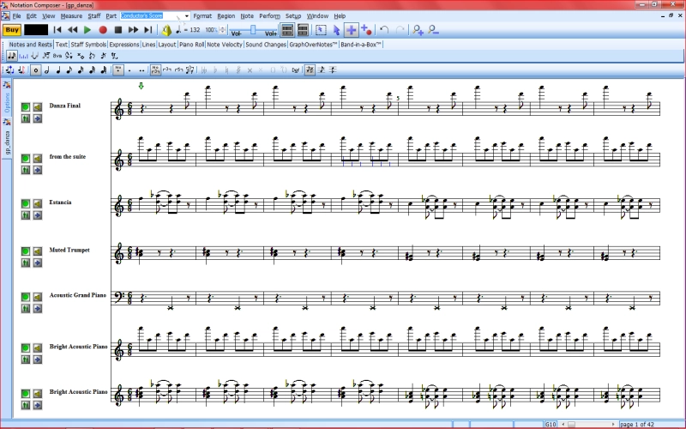Click the Zoom Out magnifier icon
Viewport: 686px width, 429px height.
[x=433, y=30]
